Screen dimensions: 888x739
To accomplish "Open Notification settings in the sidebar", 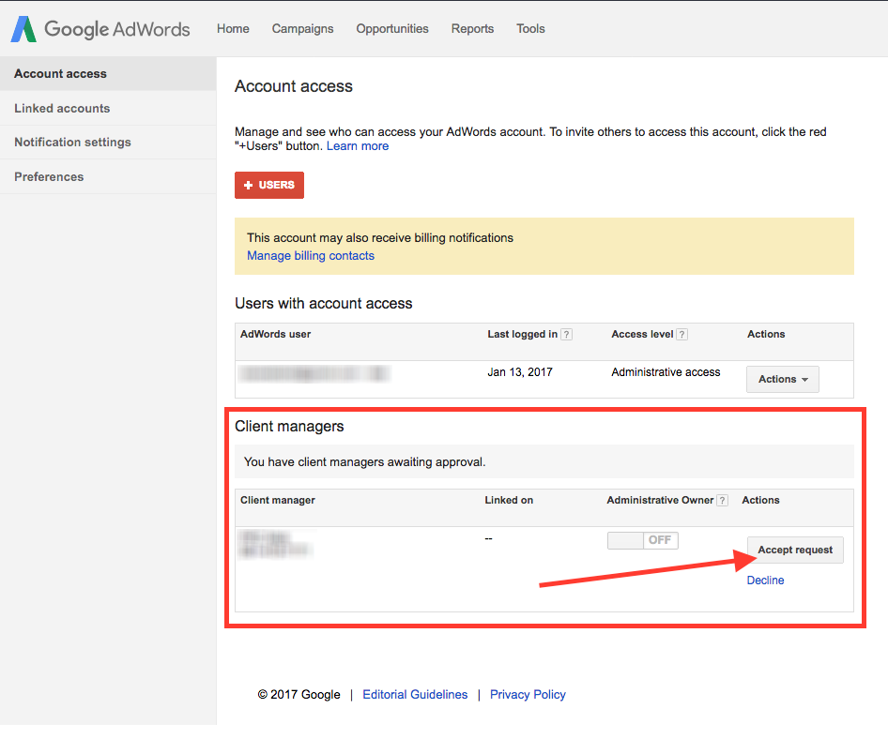I will pyautogui.click(x=108, y=142).
